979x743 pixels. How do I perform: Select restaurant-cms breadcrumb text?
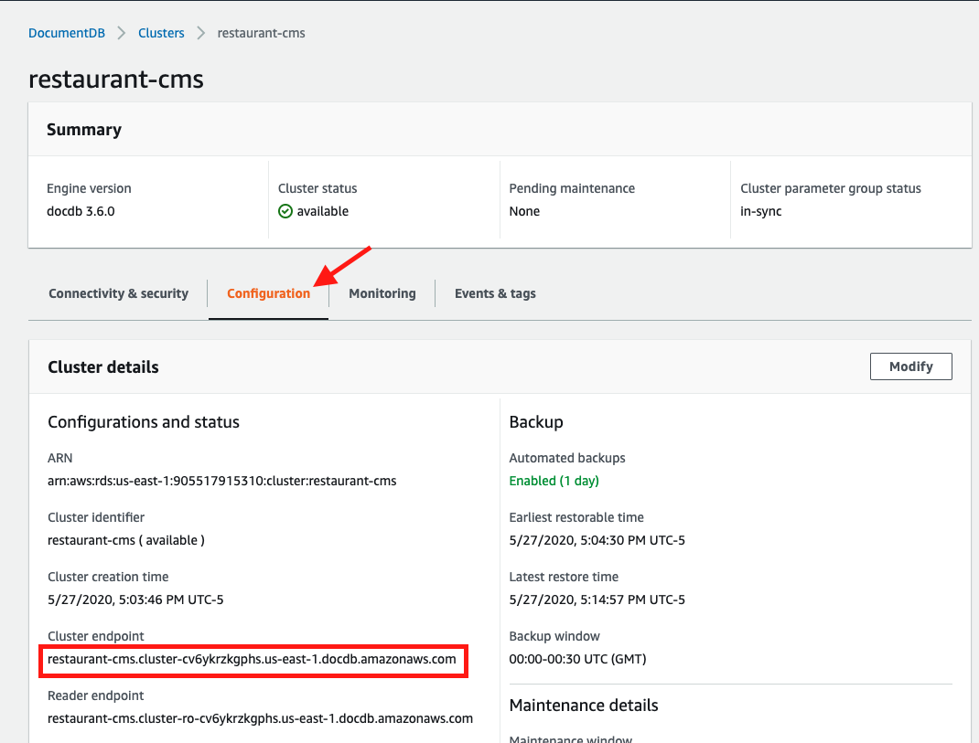tap(261, 33)
